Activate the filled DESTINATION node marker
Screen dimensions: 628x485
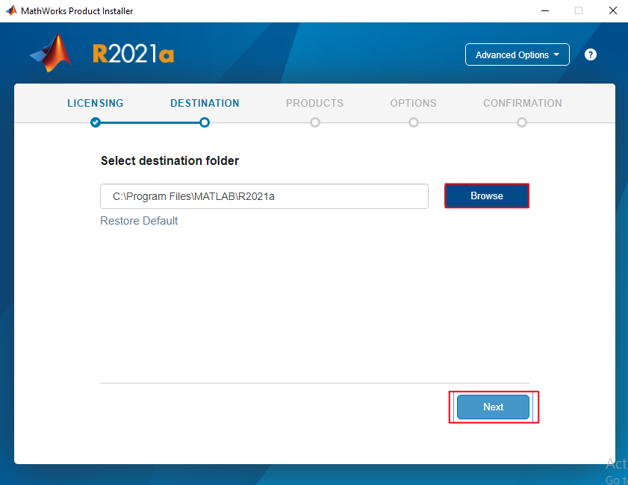click(205, 122)
